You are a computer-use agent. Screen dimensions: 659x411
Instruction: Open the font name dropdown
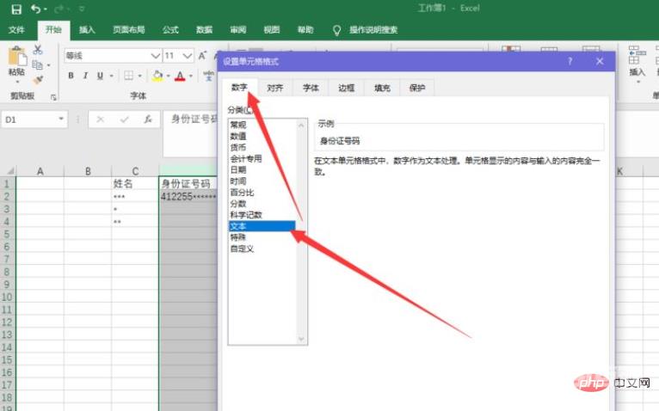[156, 55]
